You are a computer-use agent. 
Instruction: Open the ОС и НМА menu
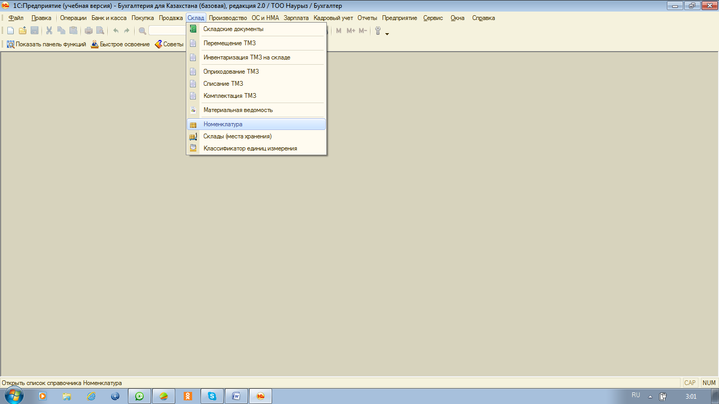[x=265, y=18]
